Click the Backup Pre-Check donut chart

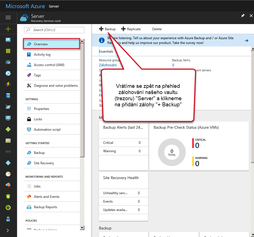coord(172,152)
